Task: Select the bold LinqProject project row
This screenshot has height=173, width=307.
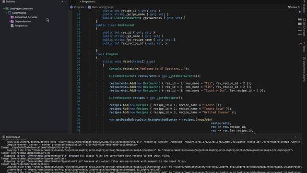Action: pos(19,13)
